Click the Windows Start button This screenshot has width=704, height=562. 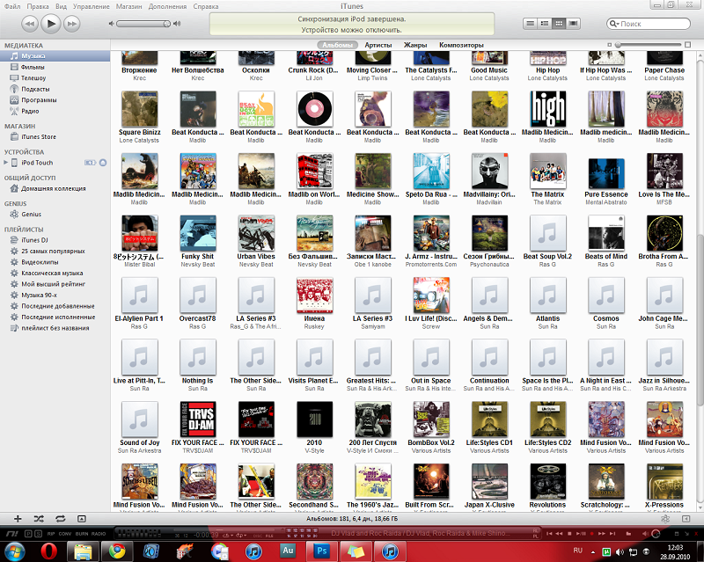(13, 551)
